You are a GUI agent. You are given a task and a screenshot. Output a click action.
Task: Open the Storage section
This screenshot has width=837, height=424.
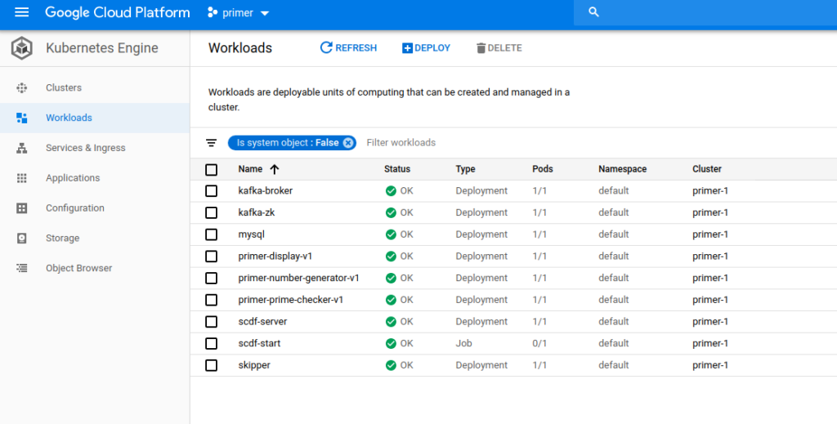point(95,239)
